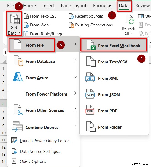
Task: Click the From Folder icon
Action: (91, 126)
